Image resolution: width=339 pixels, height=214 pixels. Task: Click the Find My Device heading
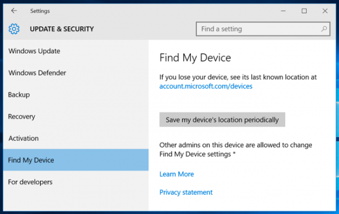click(x=195, y=58)
